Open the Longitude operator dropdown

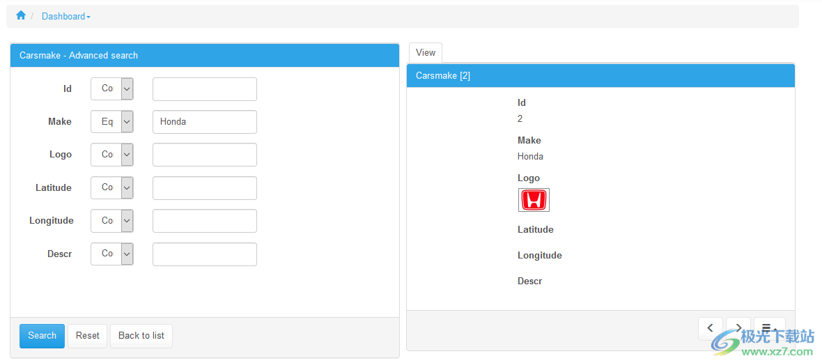[112, 220]
